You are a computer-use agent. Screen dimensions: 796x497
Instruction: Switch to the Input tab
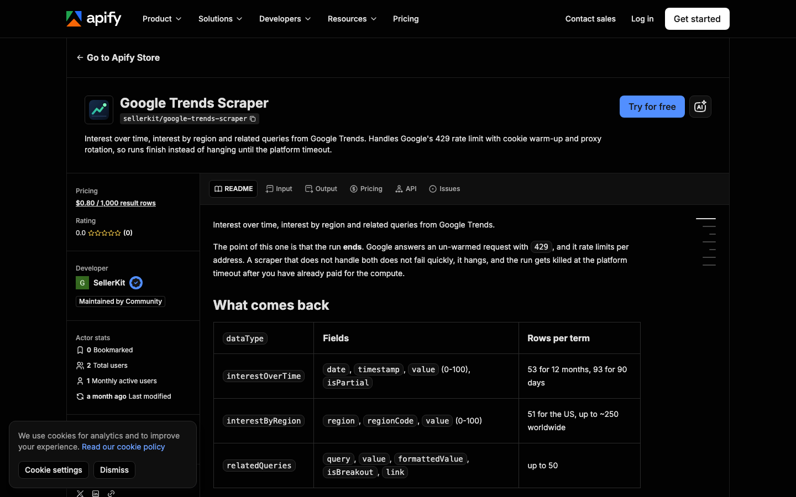point(279,189)
